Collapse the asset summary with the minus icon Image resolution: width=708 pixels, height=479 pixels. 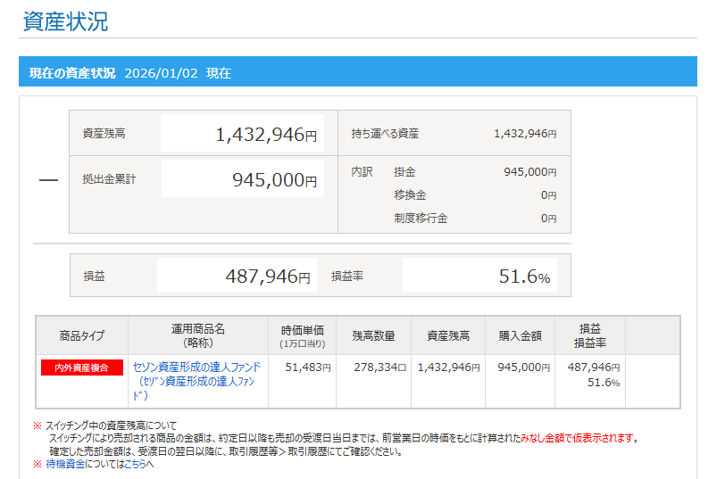(x=48, y=180)
